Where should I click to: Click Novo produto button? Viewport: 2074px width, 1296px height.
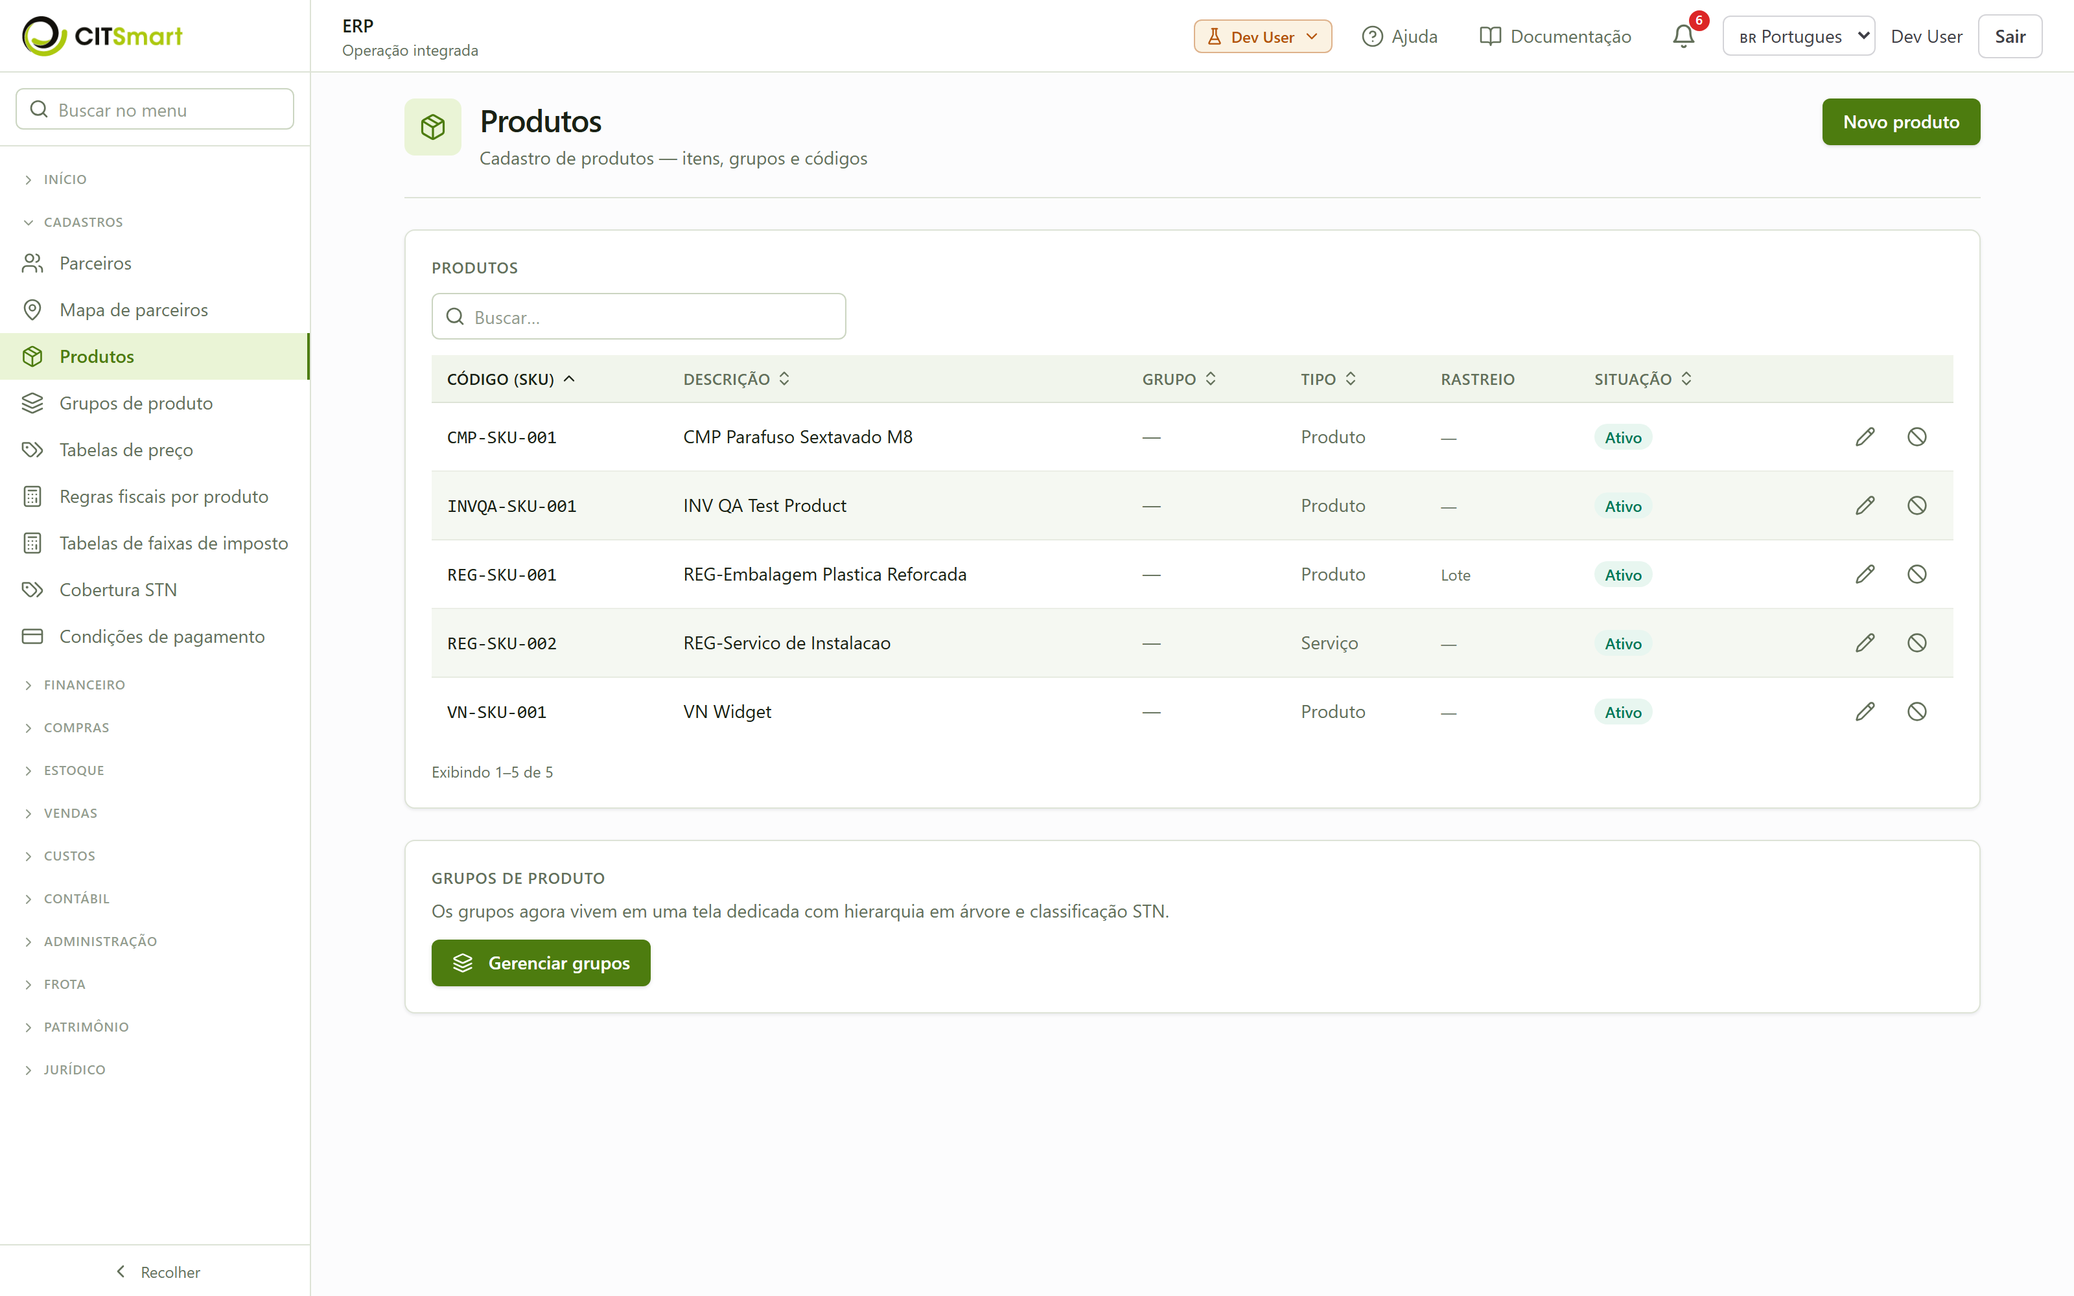[1900, 122]
